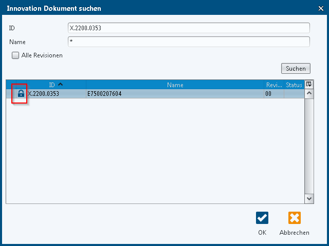Image resolution: width=329 pixels, height=246 pixels.
Task: Click the OK text label
Action: pyautogui.click(x=262, y=233)
